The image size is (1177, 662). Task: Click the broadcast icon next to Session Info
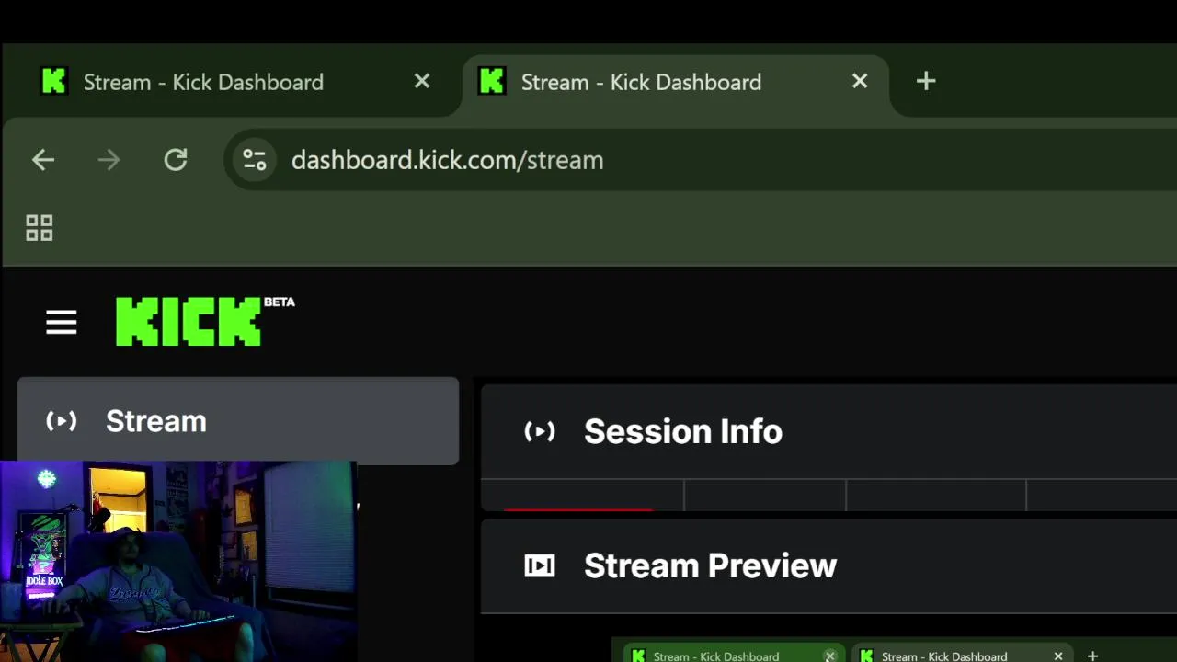[540, 431]
